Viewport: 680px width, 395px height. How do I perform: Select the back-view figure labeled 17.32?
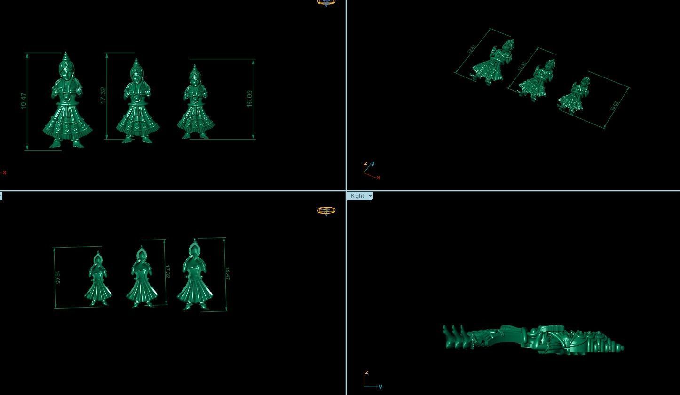(x=141, y=277)
